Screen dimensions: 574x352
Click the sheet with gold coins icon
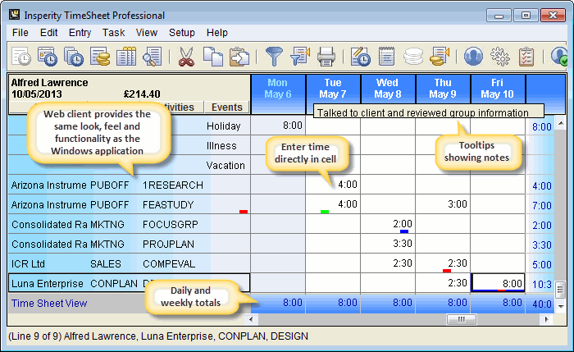(100, 57)
